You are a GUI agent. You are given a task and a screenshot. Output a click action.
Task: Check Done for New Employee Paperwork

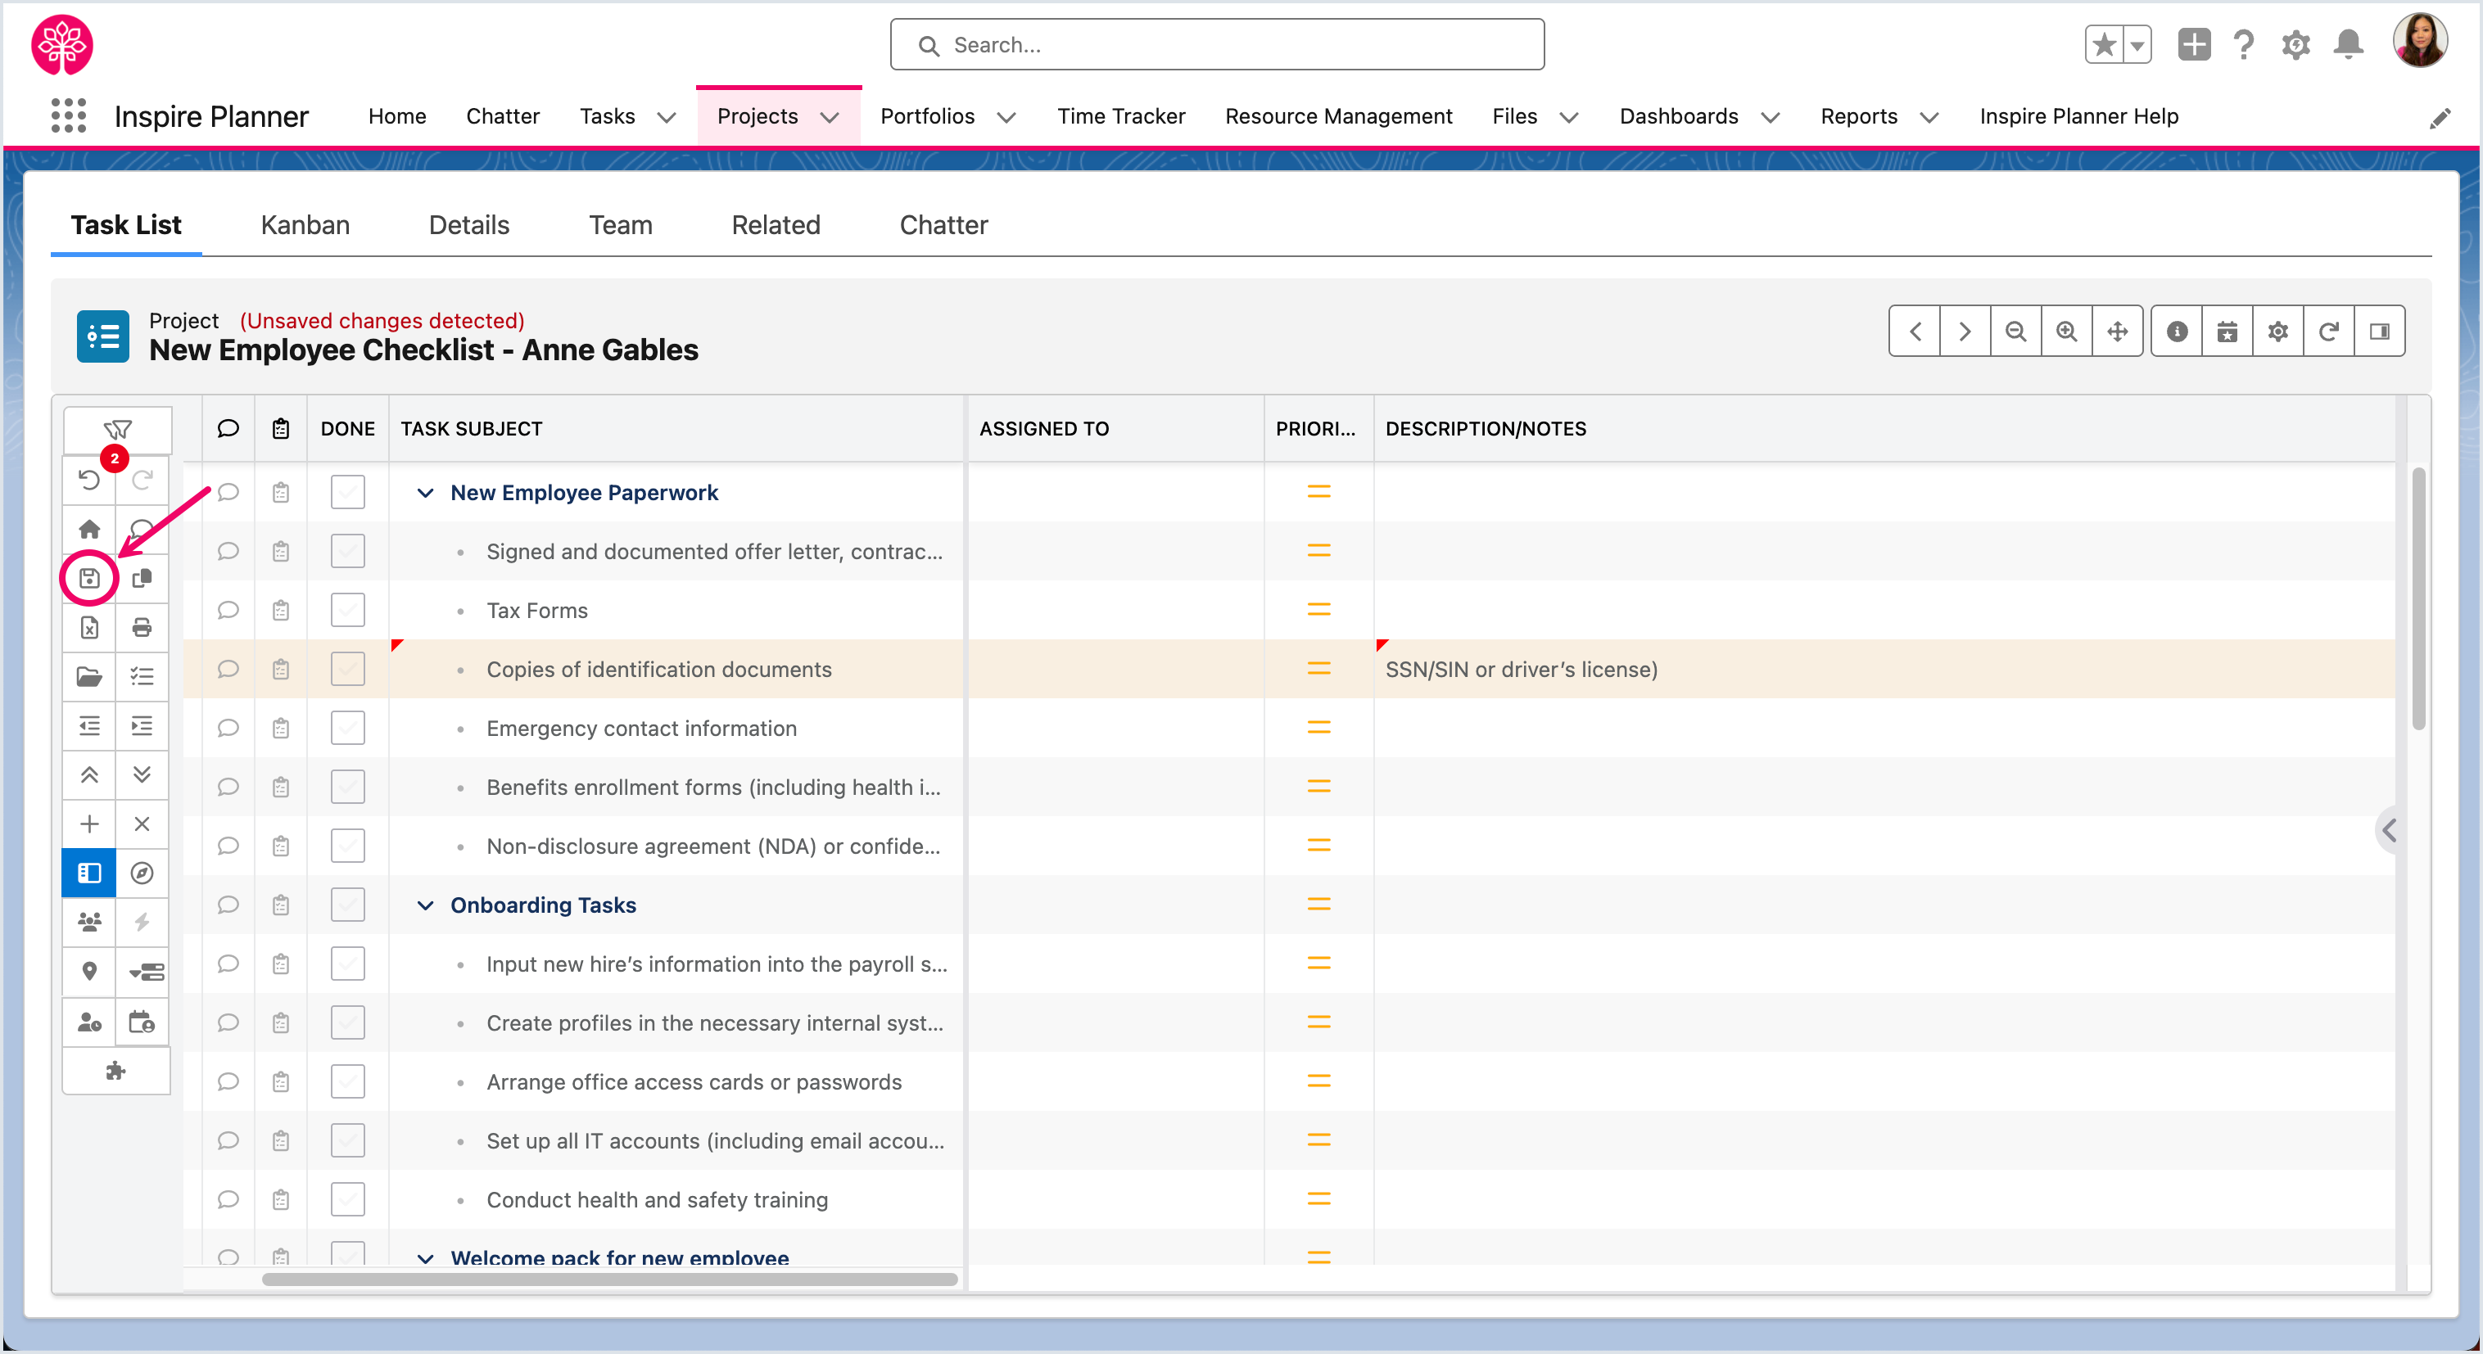click(347, 493)
